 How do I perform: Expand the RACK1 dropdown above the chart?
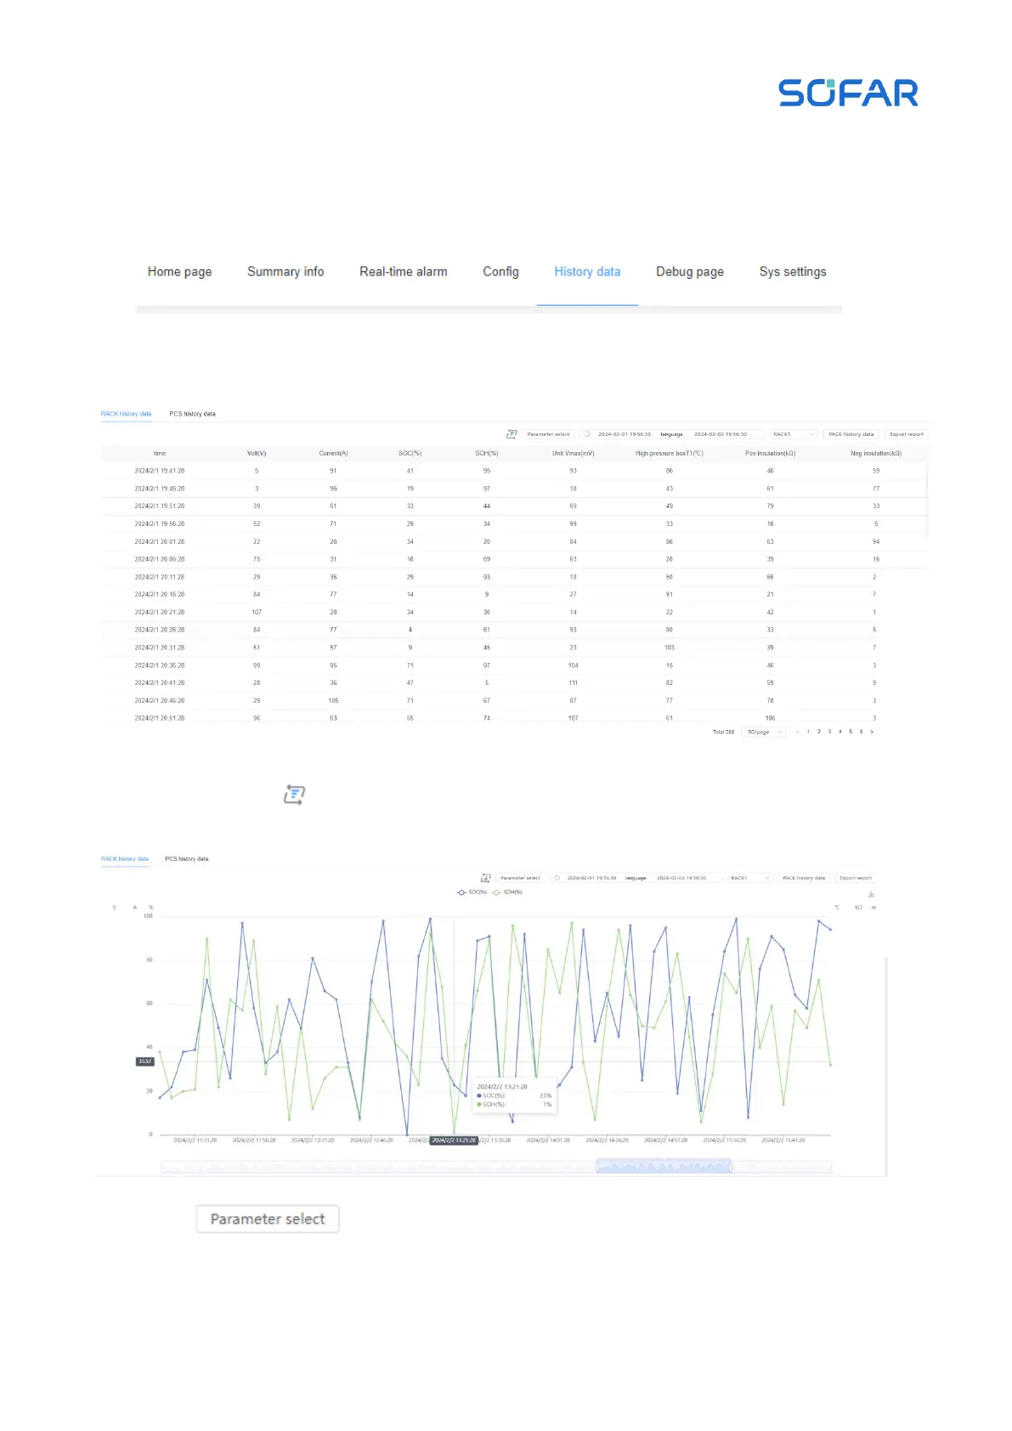749,878
